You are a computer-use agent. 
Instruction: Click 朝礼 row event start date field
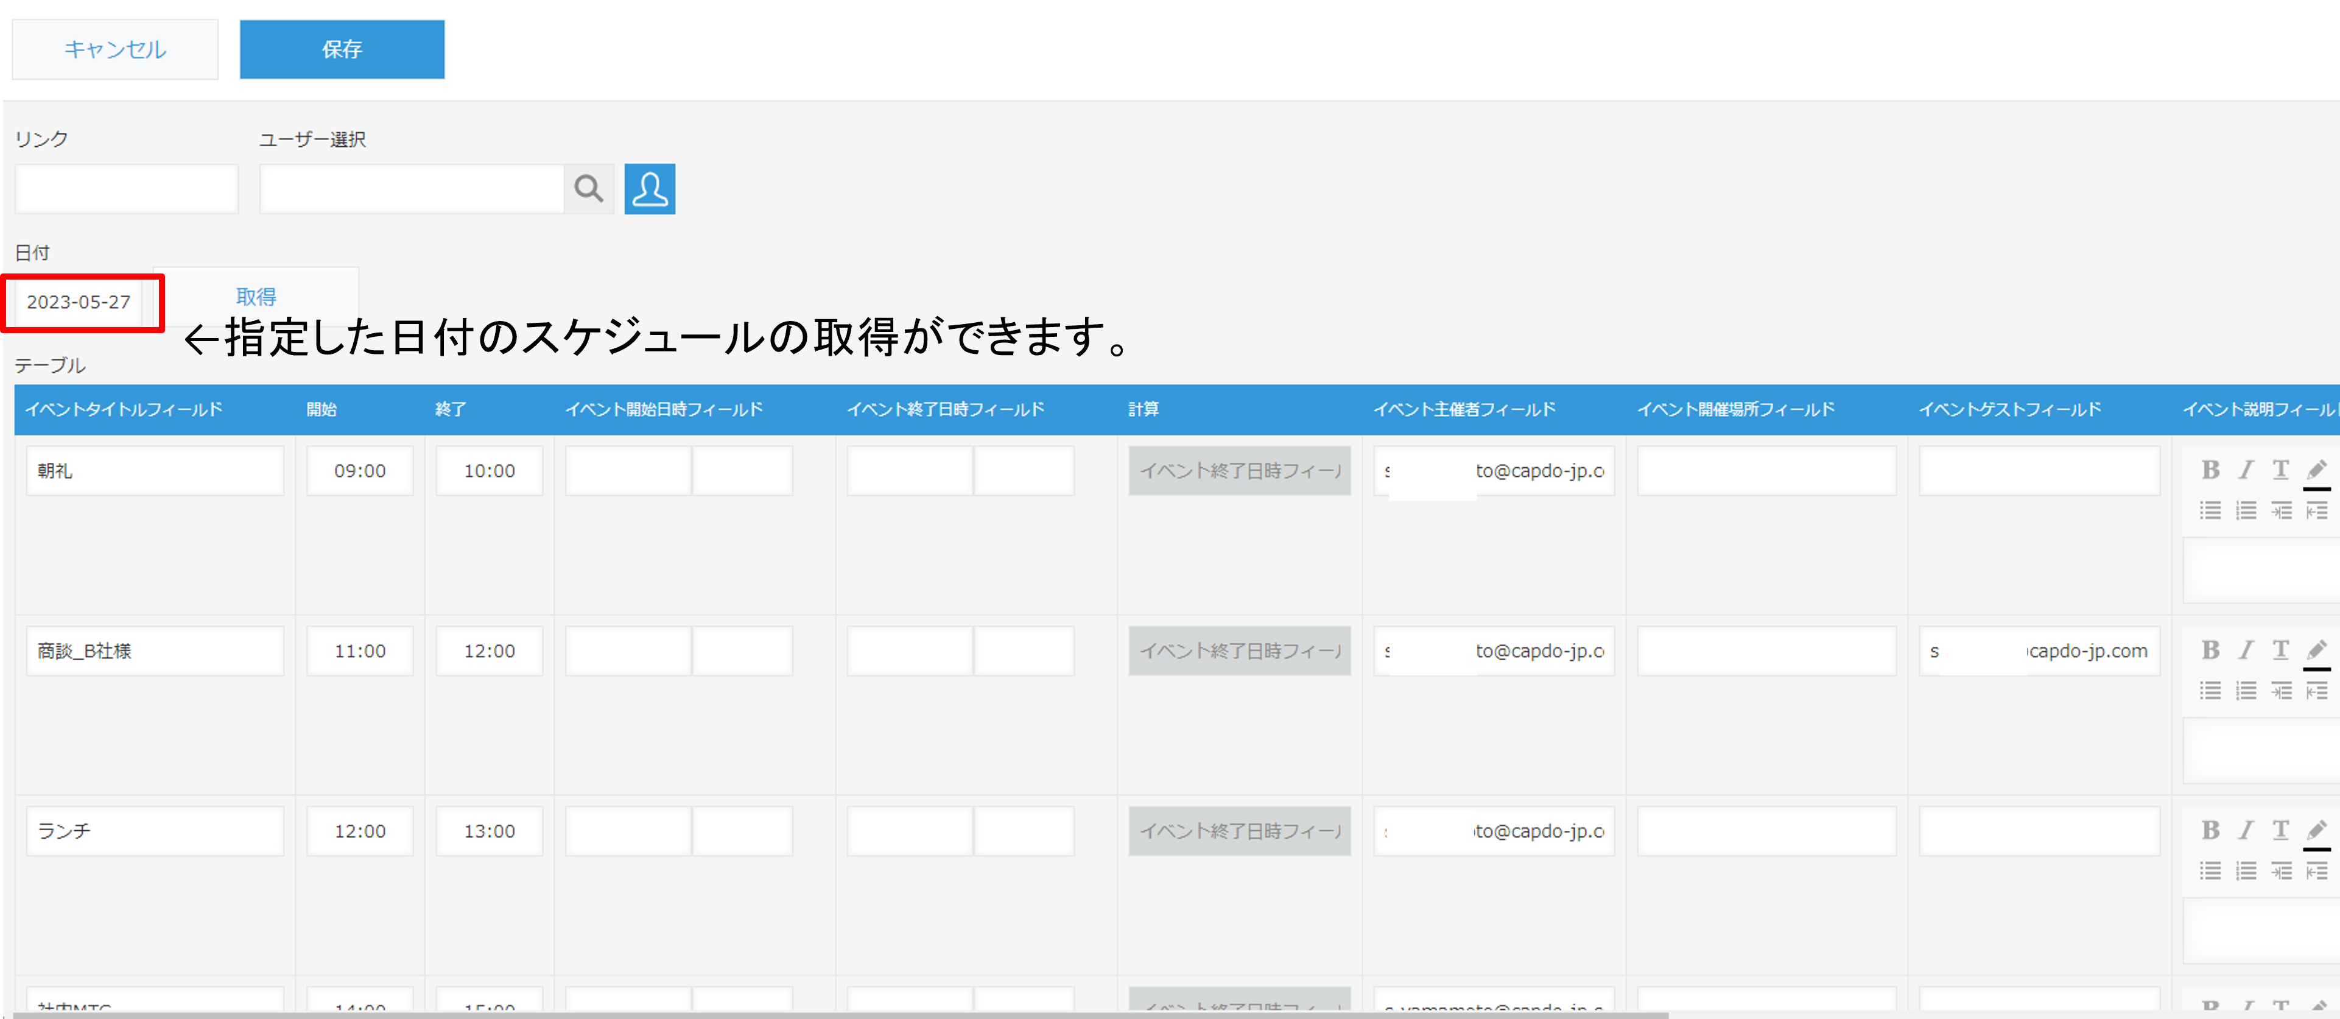tap(628, 471)
